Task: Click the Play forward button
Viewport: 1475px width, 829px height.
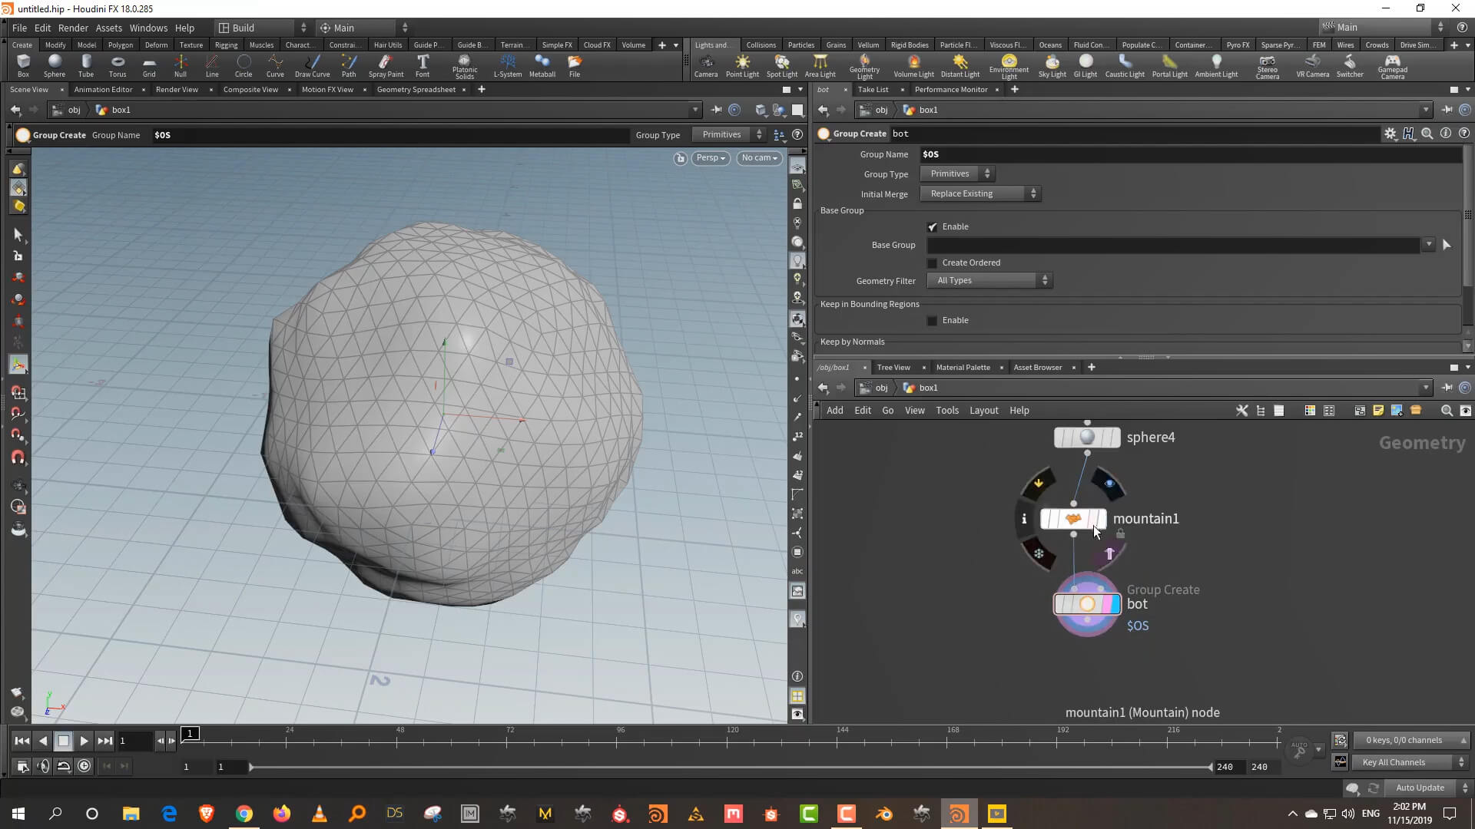Action: tap(84, 741)
